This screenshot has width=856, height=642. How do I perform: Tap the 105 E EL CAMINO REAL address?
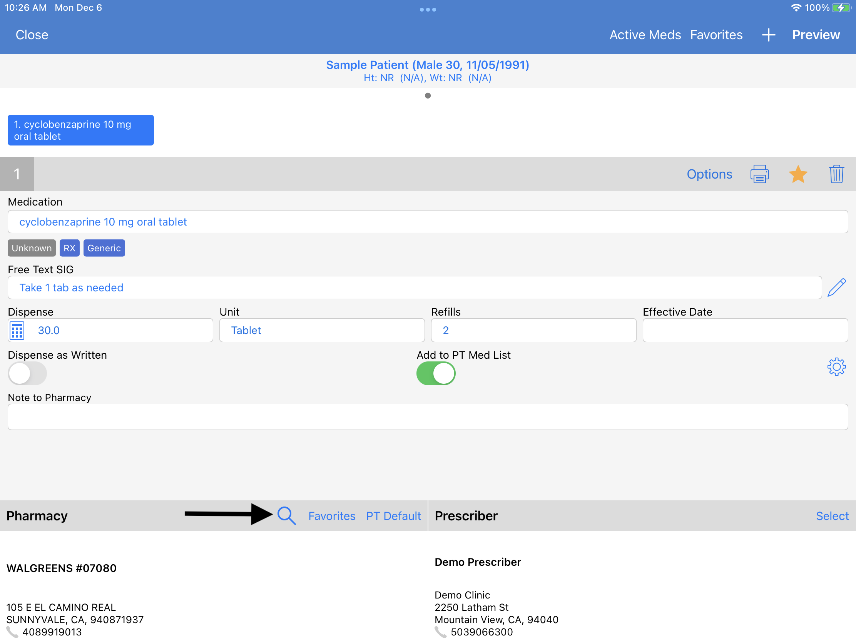click(61, 607)
